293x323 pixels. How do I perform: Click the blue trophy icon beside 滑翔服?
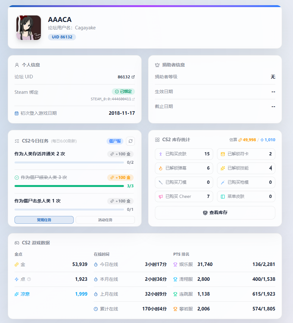click(x=175, y=279)
